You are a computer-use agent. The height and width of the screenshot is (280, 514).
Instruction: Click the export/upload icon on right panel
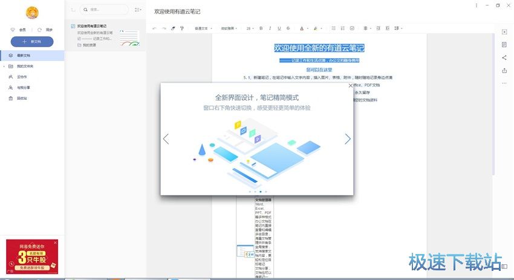coord(504,71)
